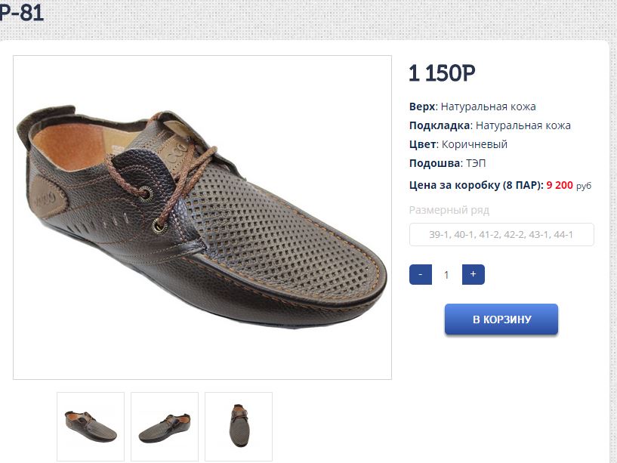The width and height of the screenshot is (617, 463).
Task: Click the Подкладка lining label
Action: coord(440,125)
